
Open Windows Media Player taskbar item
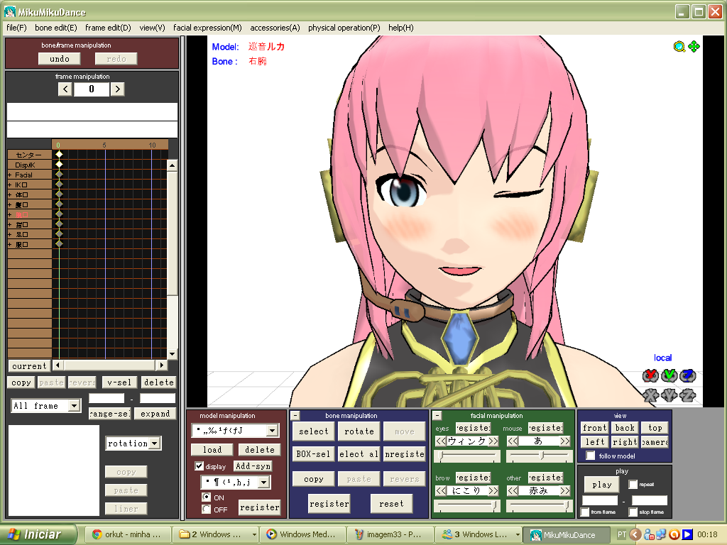pos(303,534)
